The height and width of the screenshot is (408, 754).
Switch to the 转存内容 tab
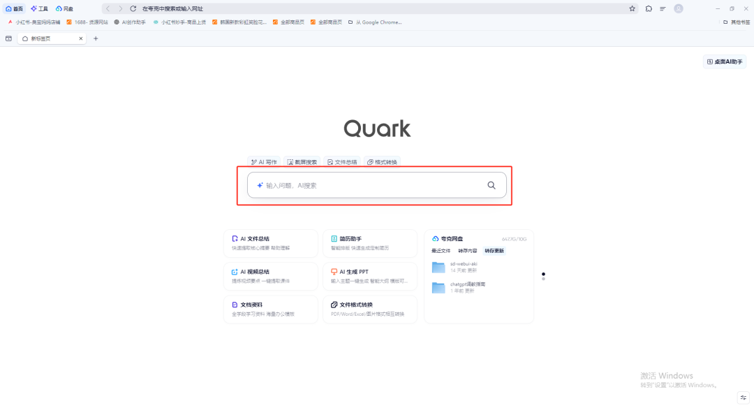(467, 251)
